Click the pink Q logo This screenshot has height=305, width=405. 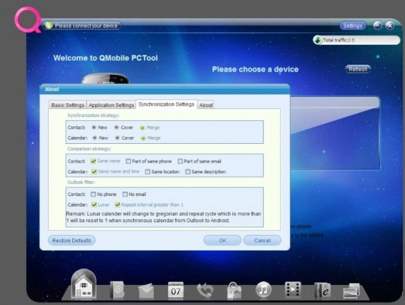[27, 20]
